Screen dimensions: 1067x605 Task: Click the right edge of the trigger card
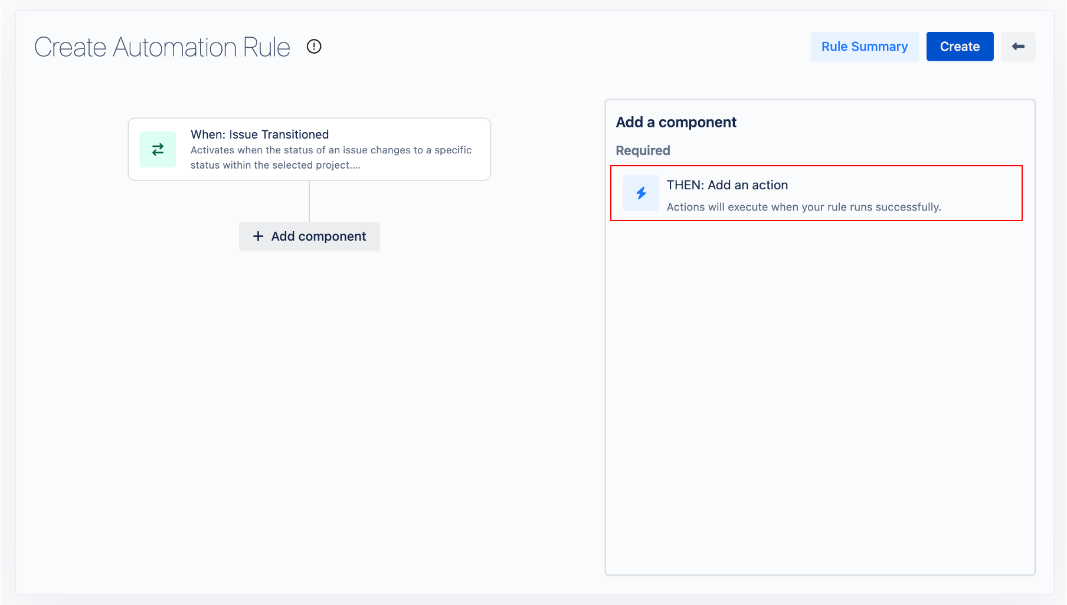pyautogui.click(x=481, y=150)
